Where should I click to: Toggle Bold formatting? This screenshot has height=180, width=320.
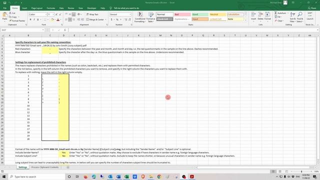tap(30, 19)
